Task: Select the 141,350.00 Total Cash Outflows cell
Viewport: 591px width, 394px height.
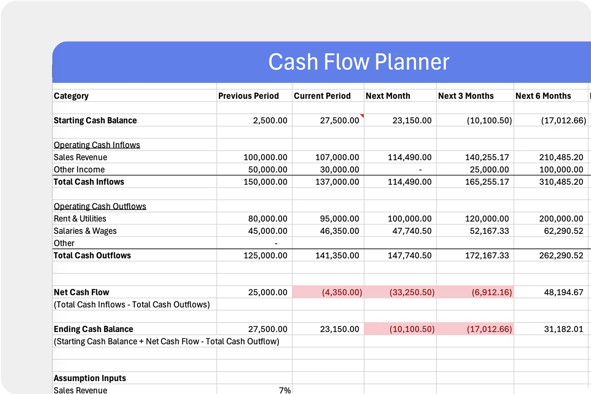Action: (328, 255)
